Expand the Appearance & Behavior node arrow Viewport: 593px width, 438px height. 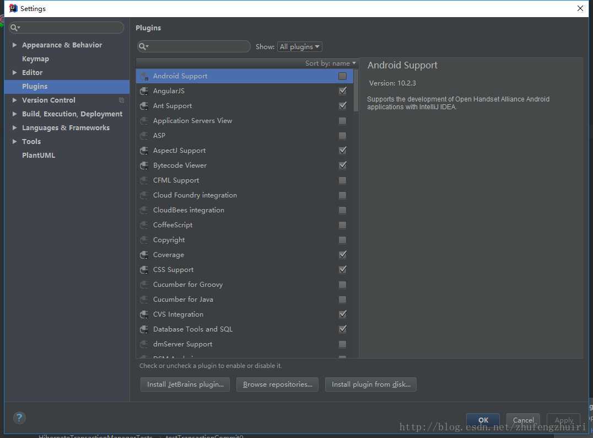click(14, 45)
